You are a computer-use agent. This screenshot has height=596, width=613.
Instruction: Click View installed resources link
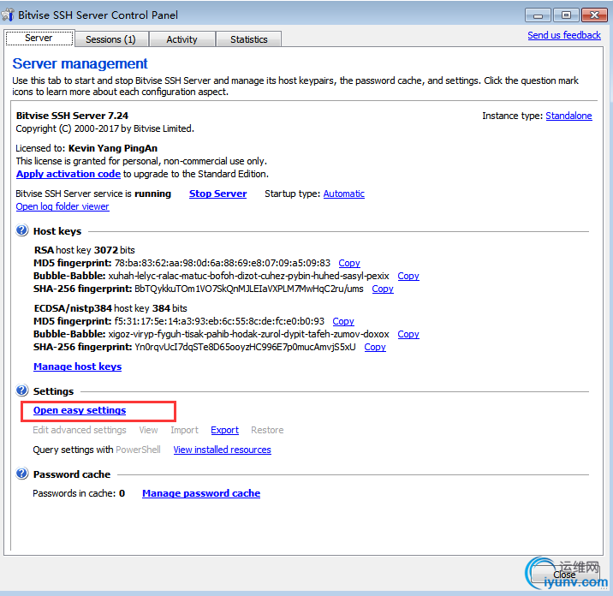click(x=222, y=450)
